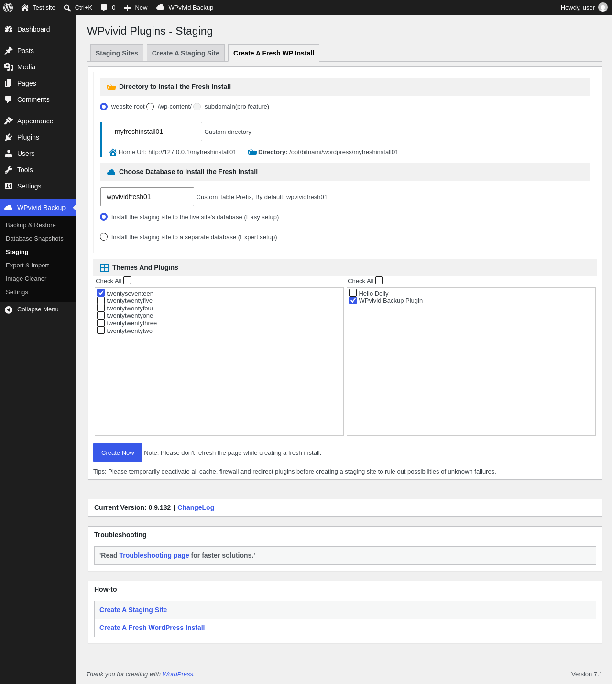Open the Staging submenu item

38,252
